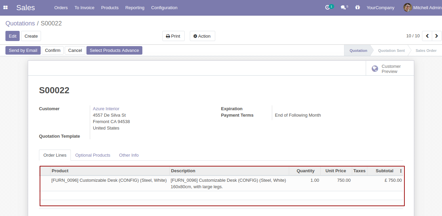
Task: Open the conversations chat bubble icon
Action: pos(343,7)
